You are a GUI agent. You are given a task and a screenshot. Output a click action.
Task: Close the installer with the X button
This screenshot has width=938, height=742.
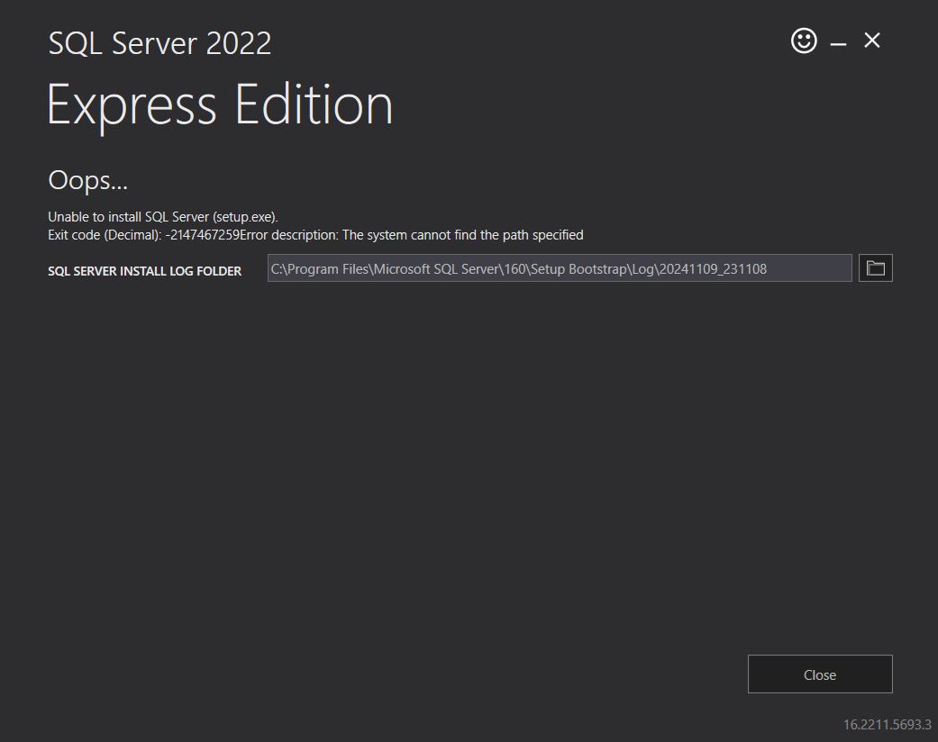point(870,41)
